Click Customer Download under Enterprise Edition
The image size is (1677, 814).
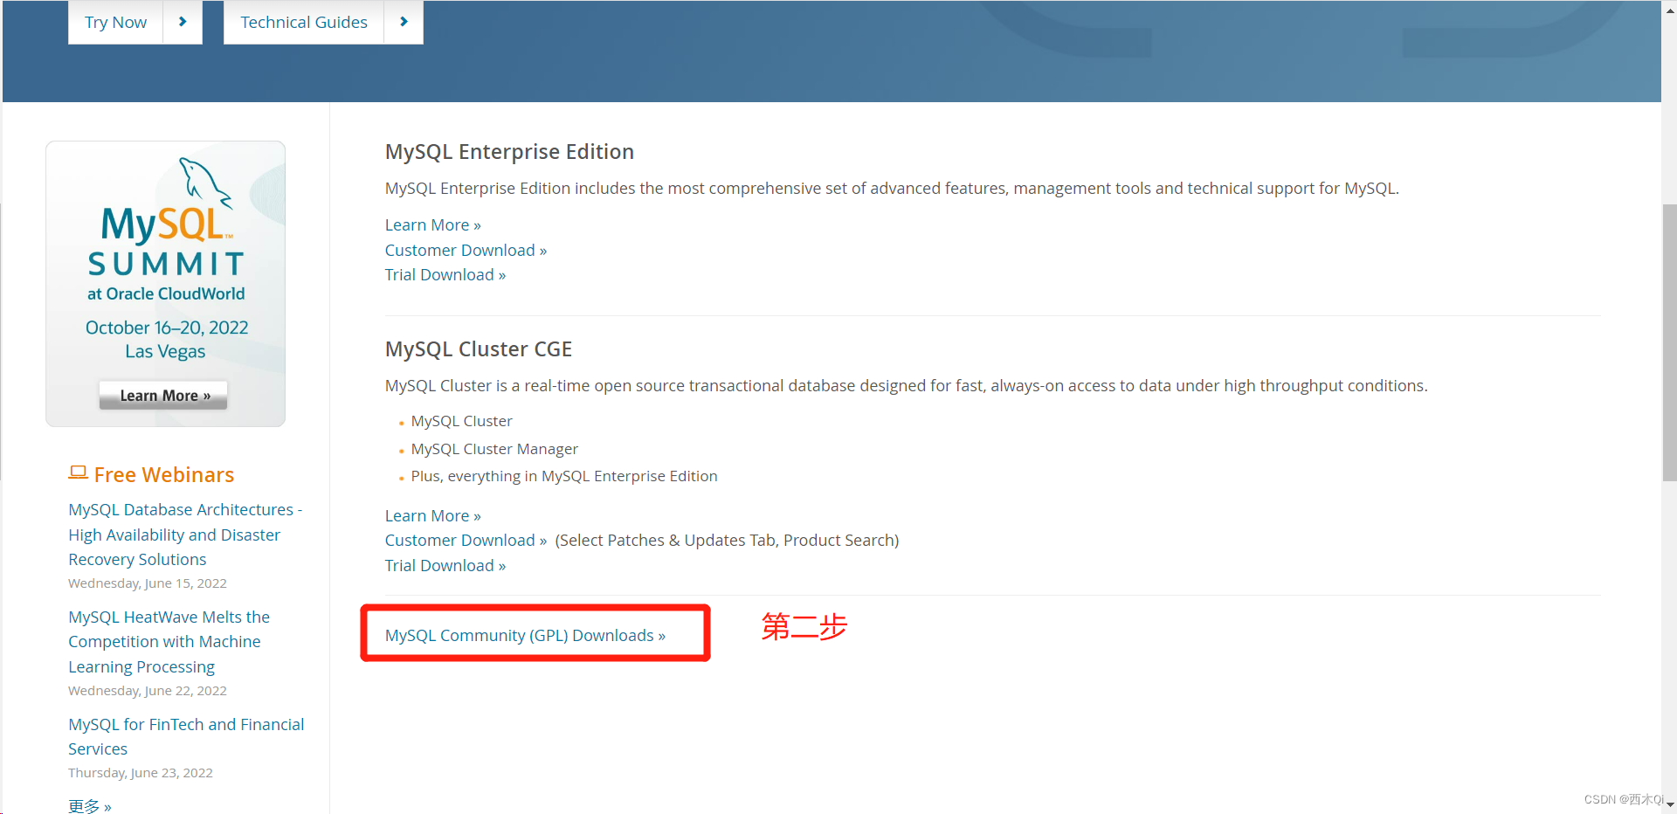click(466, 251)
